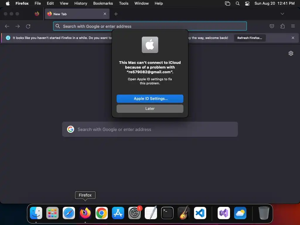Open the View menu
This screenshot has height=225, width=300.
point(64,4)
